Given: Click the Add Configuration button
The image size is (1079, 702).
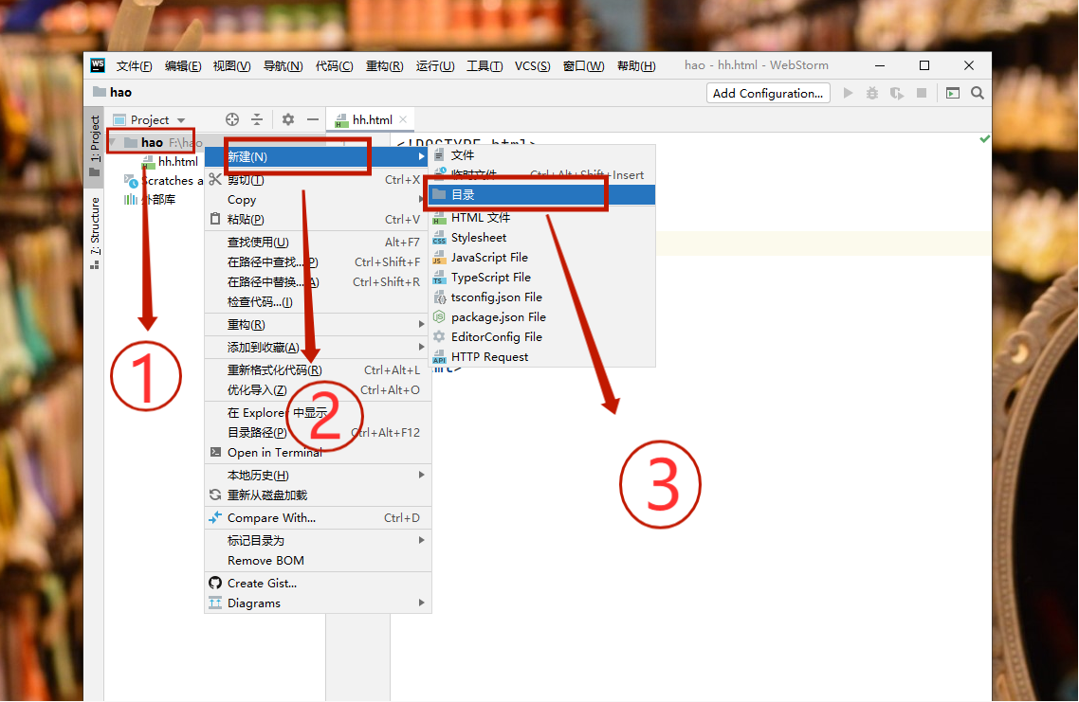Looking at the screenshot, I should click(x=768, y=93).
